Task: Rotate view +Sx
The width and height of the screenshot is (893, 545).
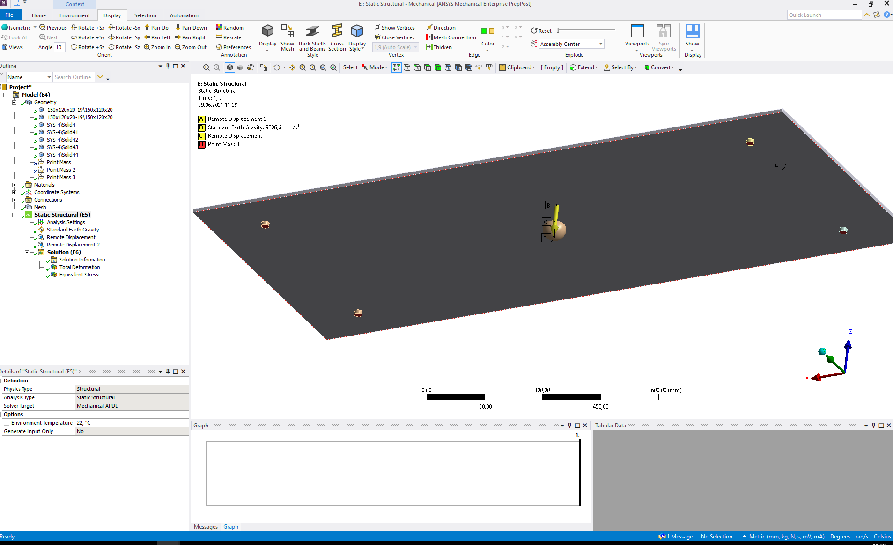Action: click(88, 28)
